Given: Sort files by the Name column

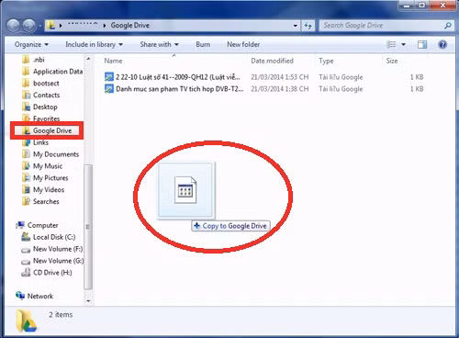Looking at the screenshot, I should click(x=113, y=61).
